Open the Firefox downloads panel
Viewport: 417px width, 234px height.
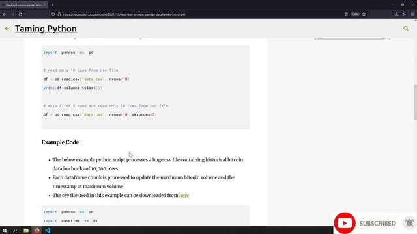[396, 14]
